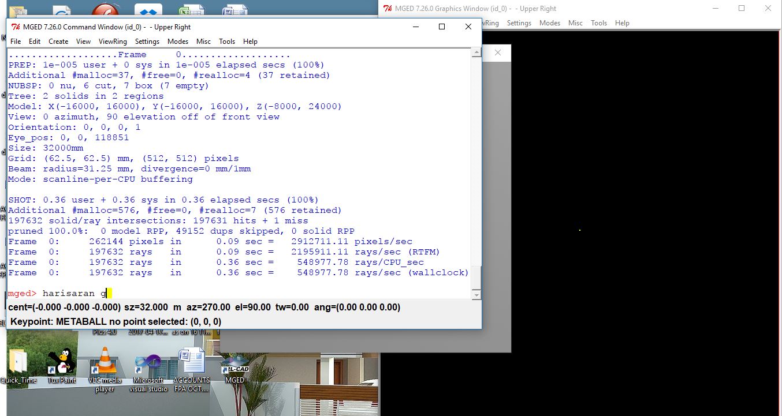Open the File menu in Command Window
782x416 pixels.
tap(16, 42)
